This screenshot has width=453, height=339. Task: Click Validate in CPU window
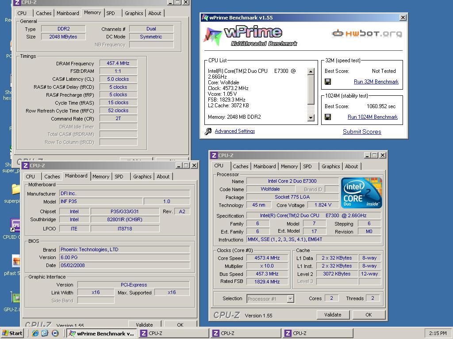point(333,315)
